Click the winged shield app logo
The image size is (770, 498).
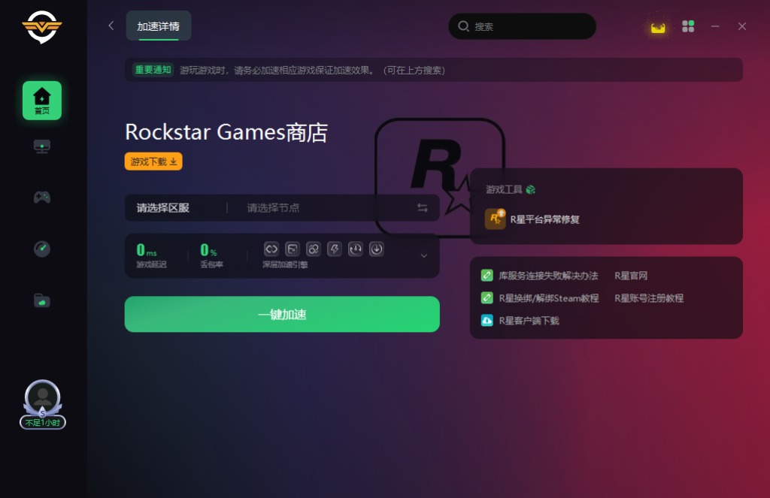(42, 27)
